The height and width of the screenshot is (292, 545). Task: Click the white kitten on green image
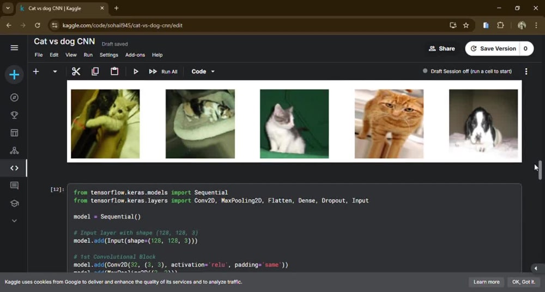(294, 124)
